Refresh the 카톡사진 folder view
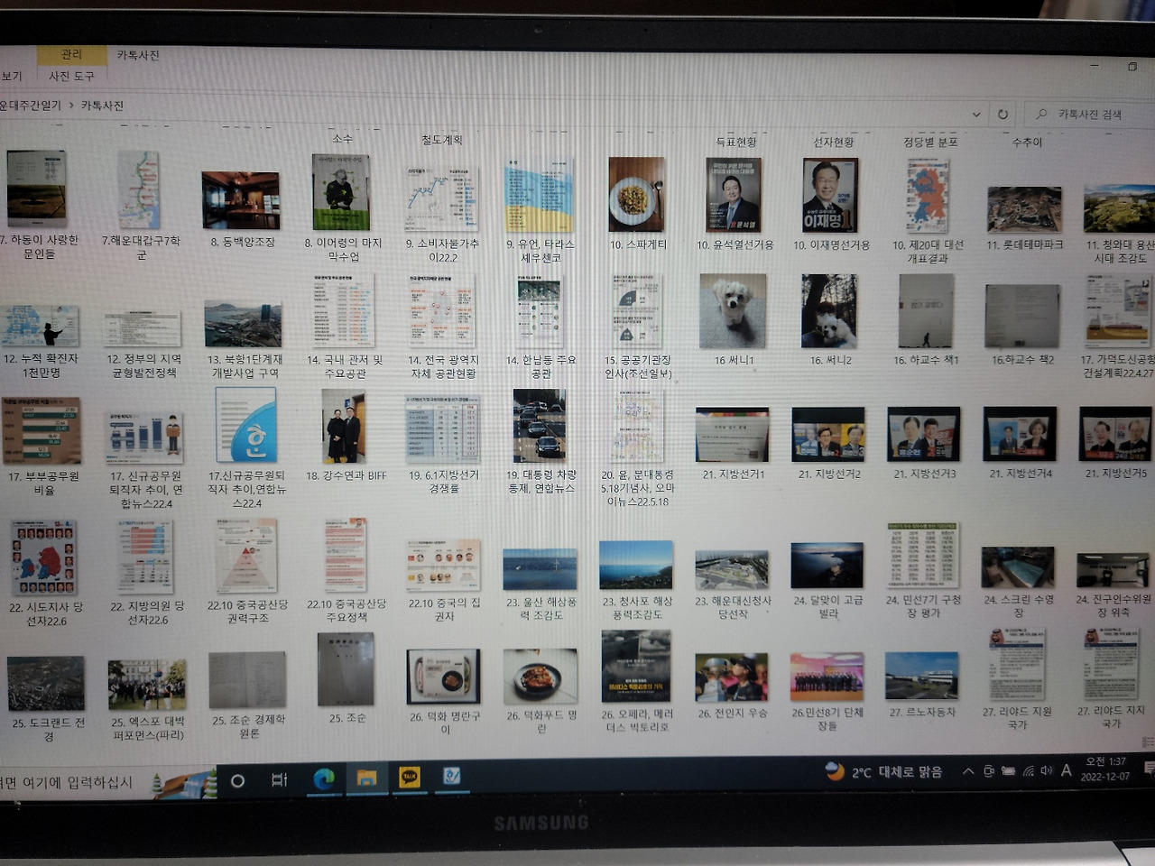1155x866 pixels. [1003, 115]
